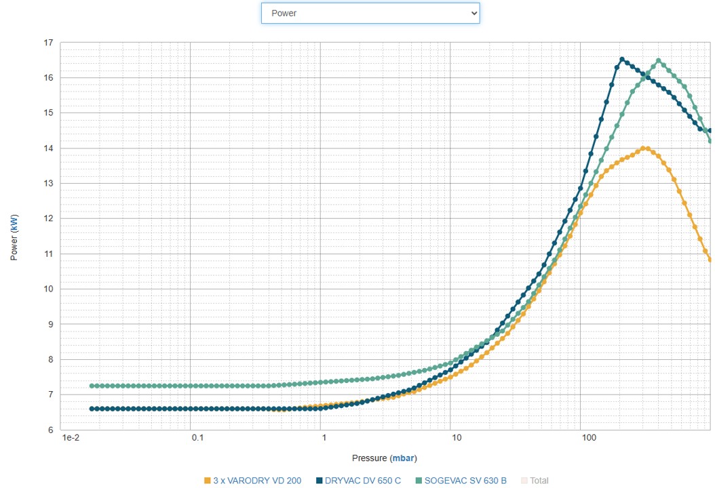Toggle the 3 x VARODRY VD 200 legend label
This screenshot has width=715, height=488.
256,481
